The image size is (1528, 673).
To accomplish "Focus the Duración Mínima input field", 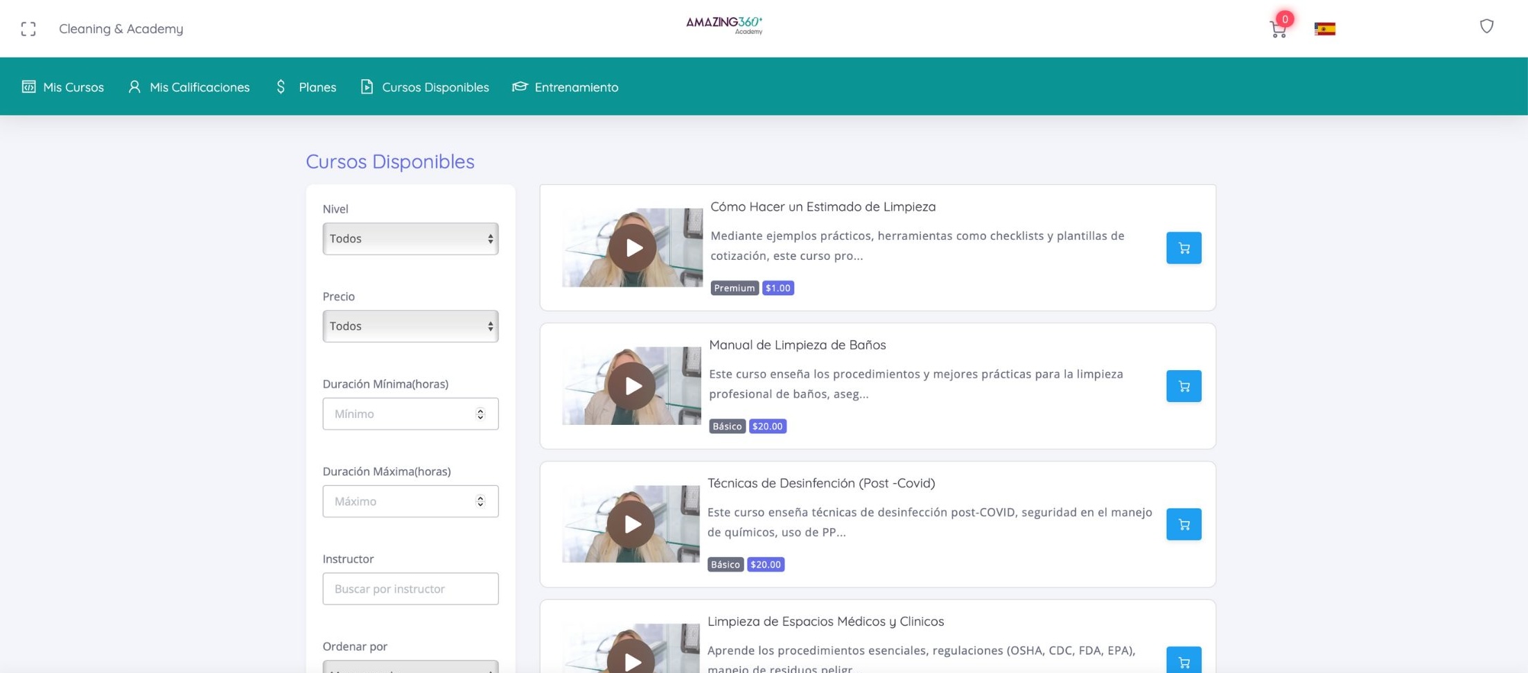I will (x=410, y=414).
